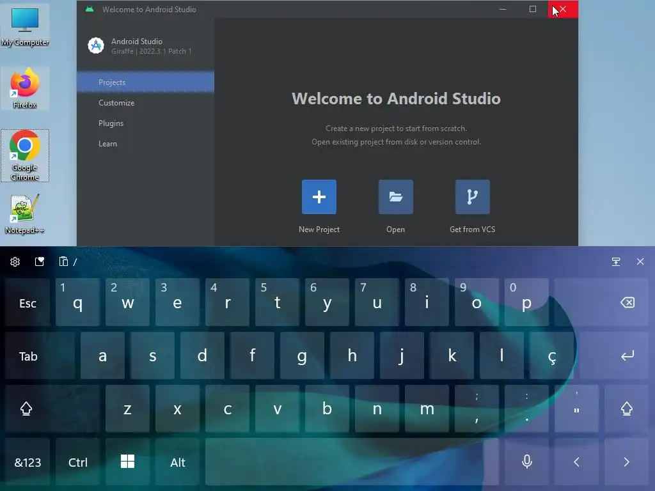The width and height of the screenshot is (655, 491).
Task: Tap the right Shift key
Action: click(627, 409)
